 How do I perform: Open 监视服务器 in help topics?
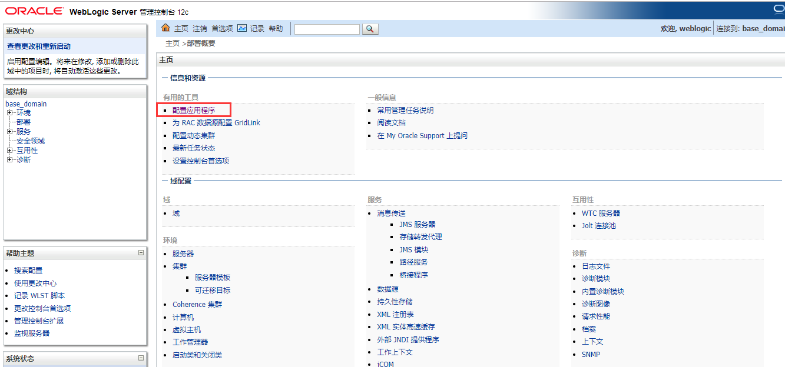pos(32,333)
